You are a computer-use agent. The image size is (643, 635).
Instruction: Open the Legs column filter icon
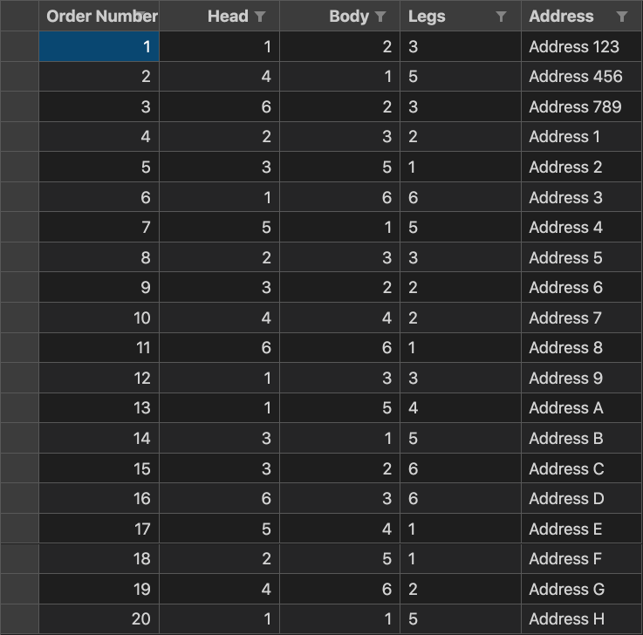tap(501, 17)
